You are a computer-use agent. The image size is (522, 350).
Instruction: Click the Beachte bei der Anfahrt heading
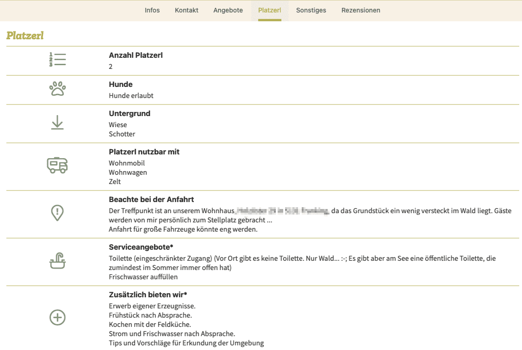151,200
